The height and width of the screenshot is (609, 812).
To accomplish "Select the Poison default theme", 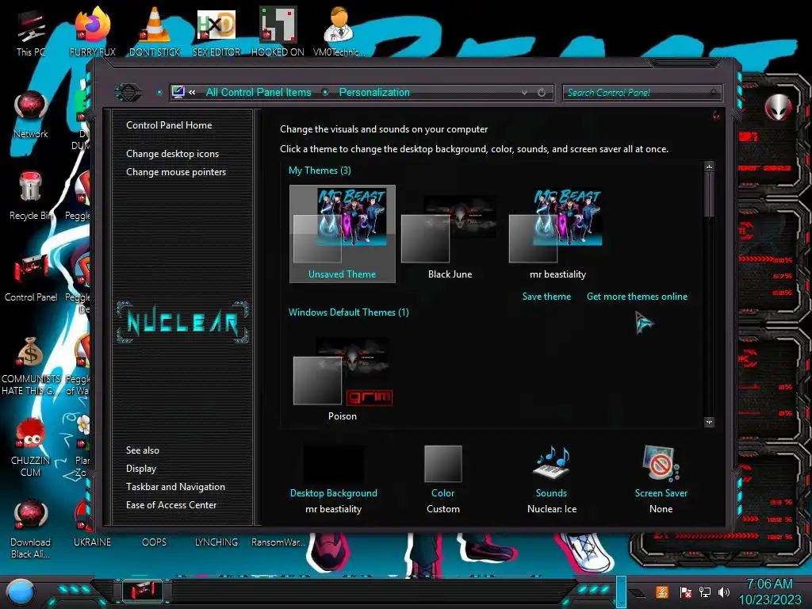I will coord(343,378).
